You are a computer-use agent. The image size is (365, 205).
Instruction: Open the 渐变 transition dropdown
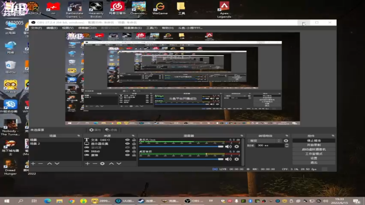click(265, 141)
